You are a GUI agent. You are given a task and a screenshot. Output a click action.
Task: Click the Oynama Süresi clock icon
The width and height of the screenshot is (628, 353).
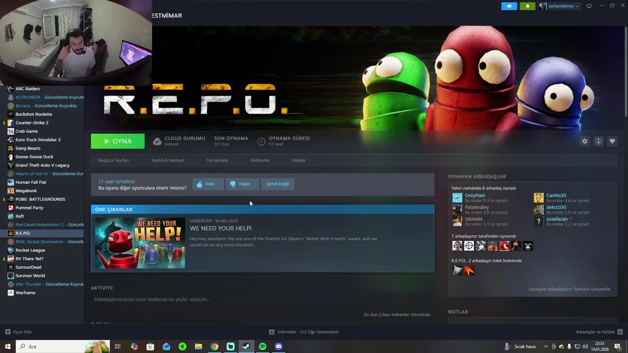pos(261,141)
